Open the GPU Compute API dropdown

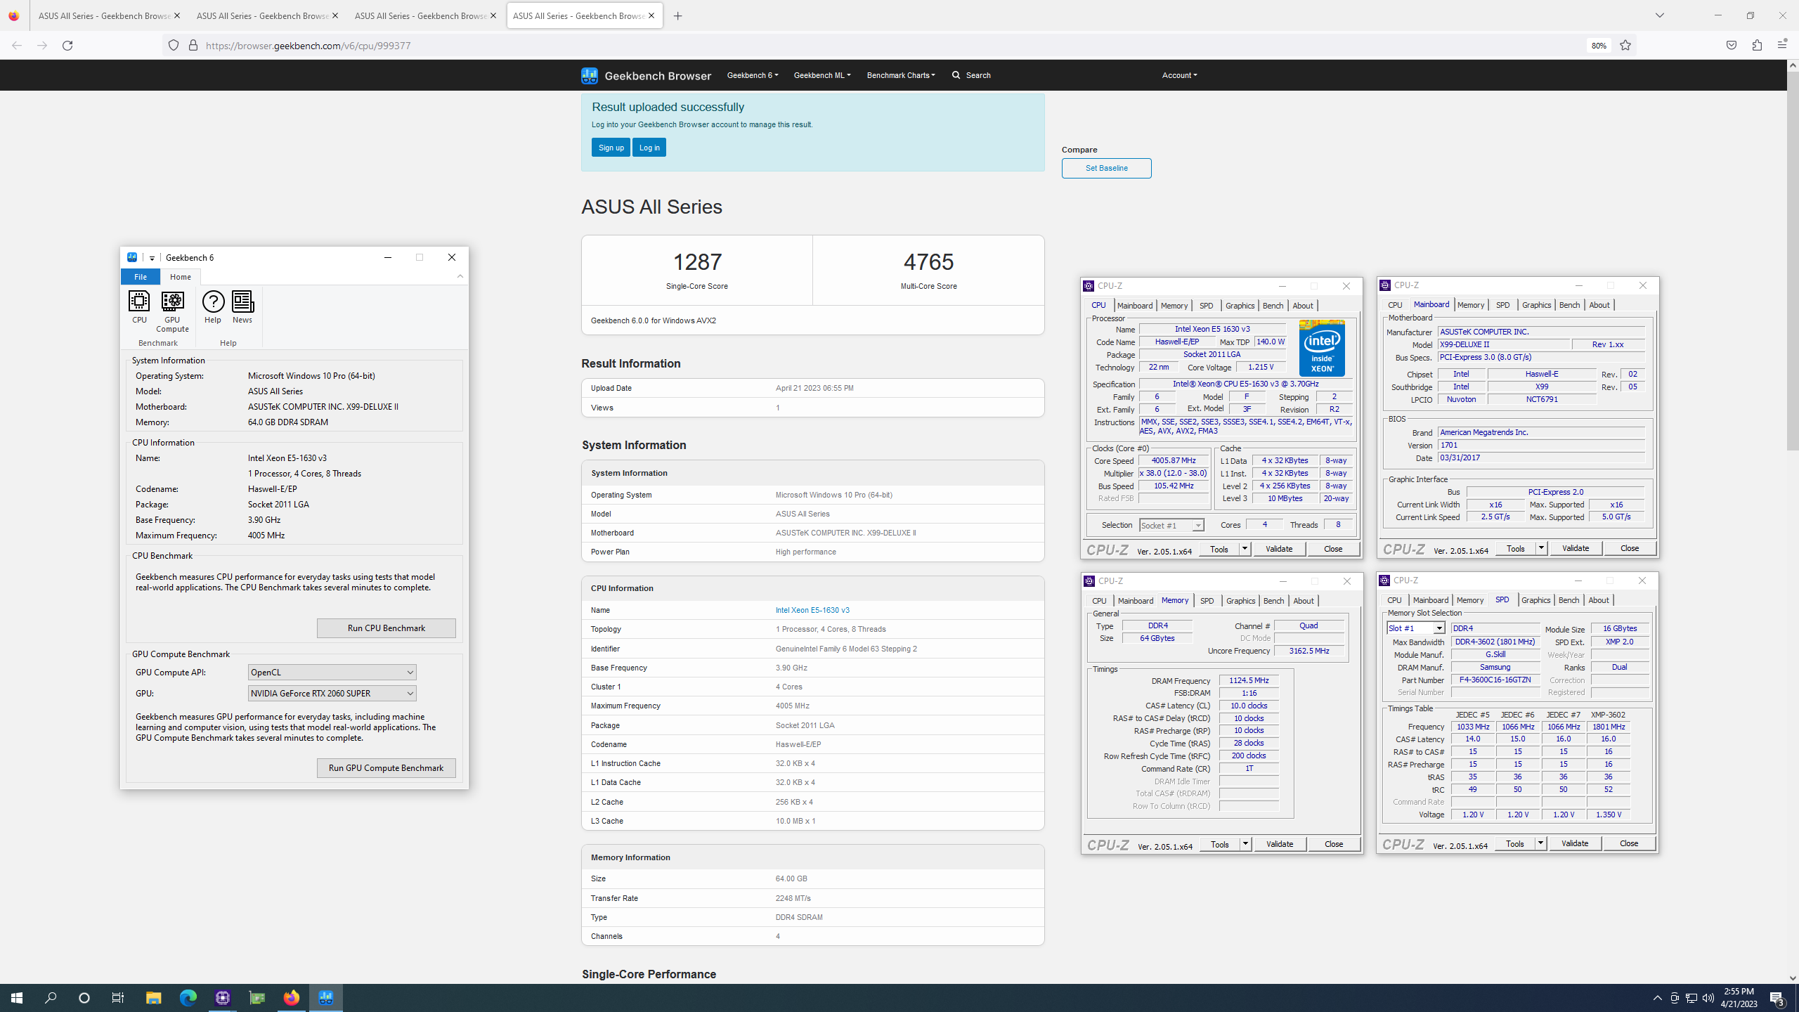point(332,673)
